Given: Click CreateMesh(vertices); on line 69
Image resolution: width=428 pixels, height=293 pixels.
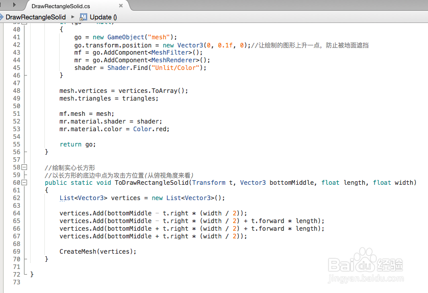Looking at the screenshot, I should coord(98,252).
